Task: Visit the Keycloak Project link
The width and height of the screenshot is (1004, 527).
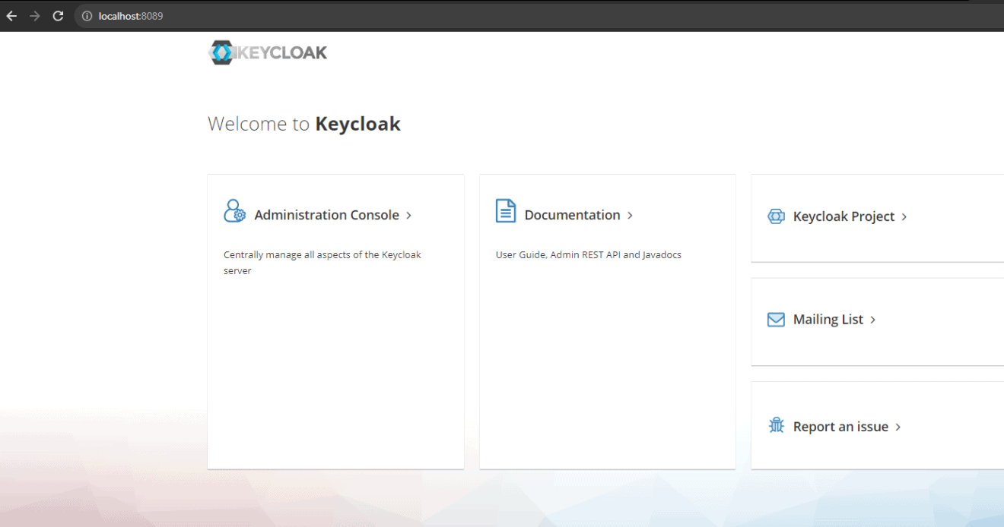Action: click(x=843, y=216)
